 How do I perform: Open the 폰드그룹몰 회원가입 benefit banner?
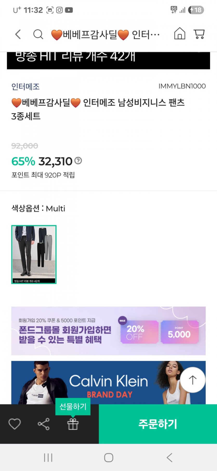click(x=65, y=331)
